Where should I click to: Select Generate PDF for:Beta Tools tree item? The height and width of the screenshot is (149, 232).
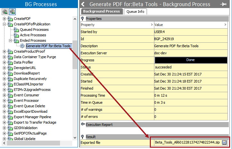tap(48, 46)
